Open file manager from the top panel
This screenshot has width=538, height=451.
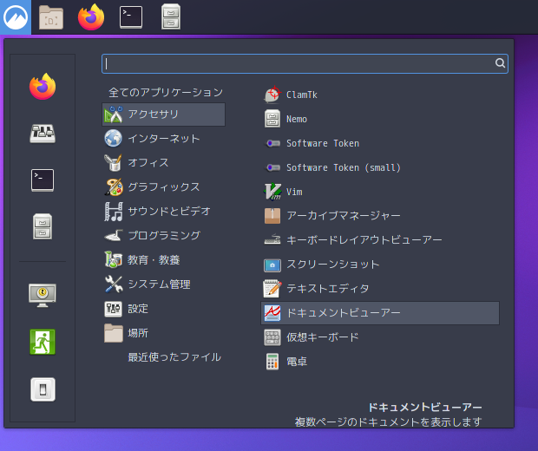click(x=171, y=16)
